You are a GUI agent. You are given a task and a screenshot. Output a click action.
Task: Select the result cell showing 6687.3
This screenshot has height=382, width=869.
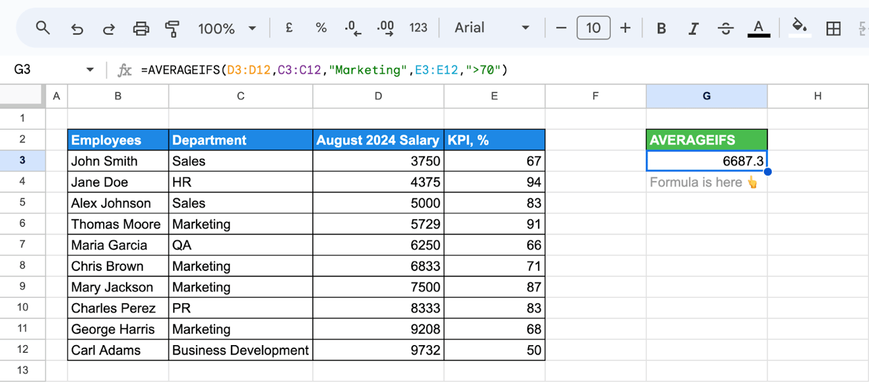707,161
